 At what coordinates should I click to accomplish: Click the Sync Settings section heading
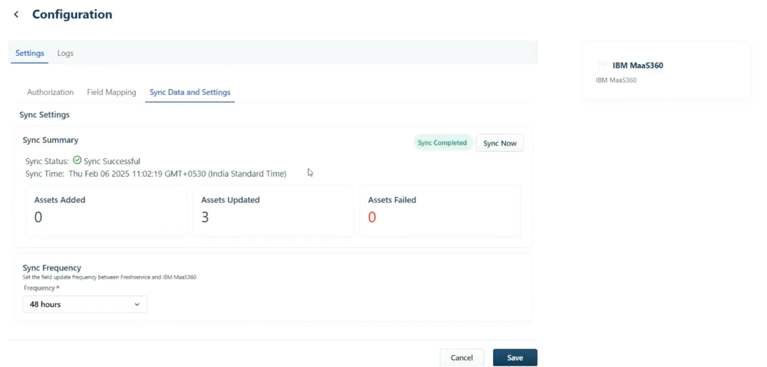[x=45, y=115]
